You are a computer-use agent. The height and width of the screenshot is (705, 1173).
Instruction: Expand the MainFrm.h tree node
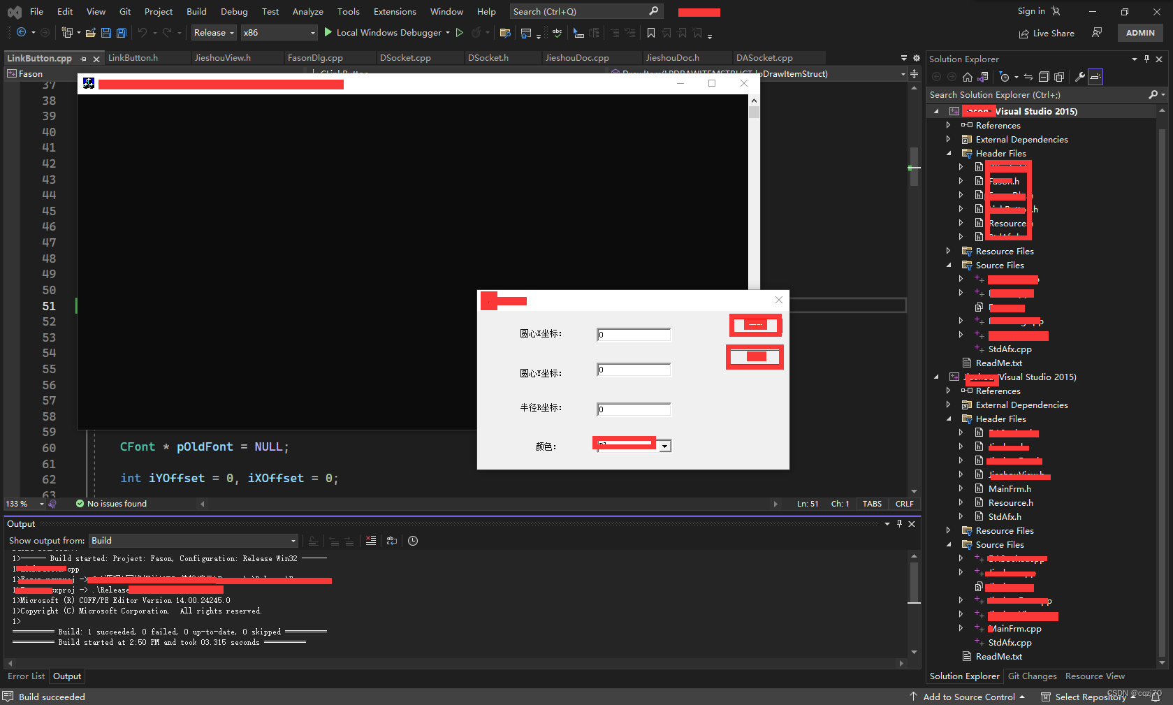961,488
